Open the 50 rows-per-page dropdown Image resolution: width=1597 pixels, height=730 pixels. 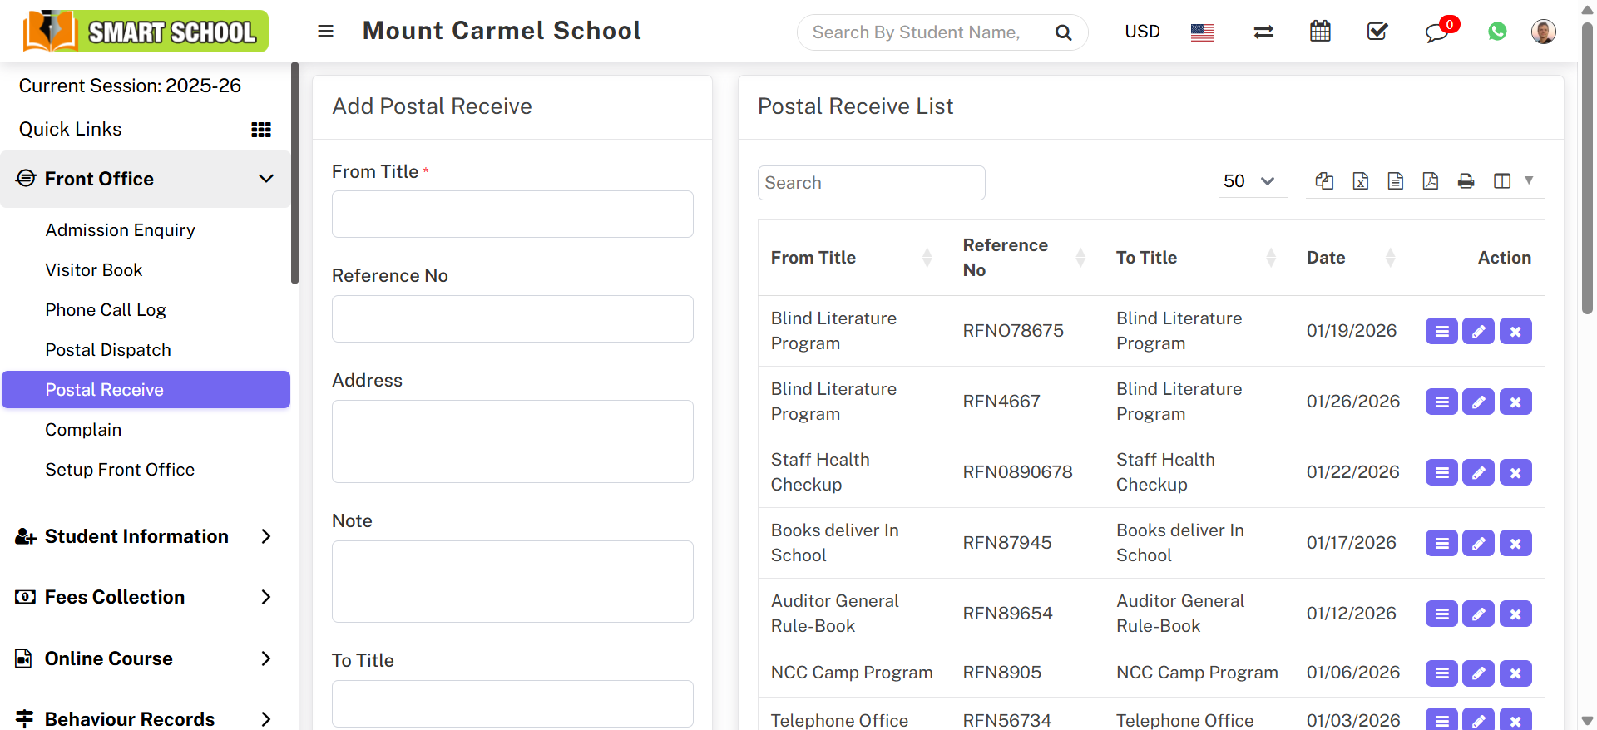coord(1248,181)
